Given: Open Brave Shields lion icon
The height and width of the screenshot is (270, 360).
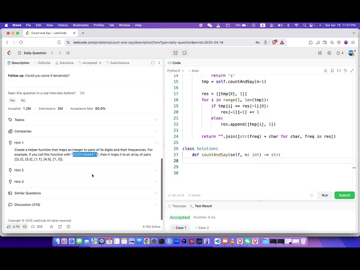Looking at the screenshot, I should click(x=274, y=42).
